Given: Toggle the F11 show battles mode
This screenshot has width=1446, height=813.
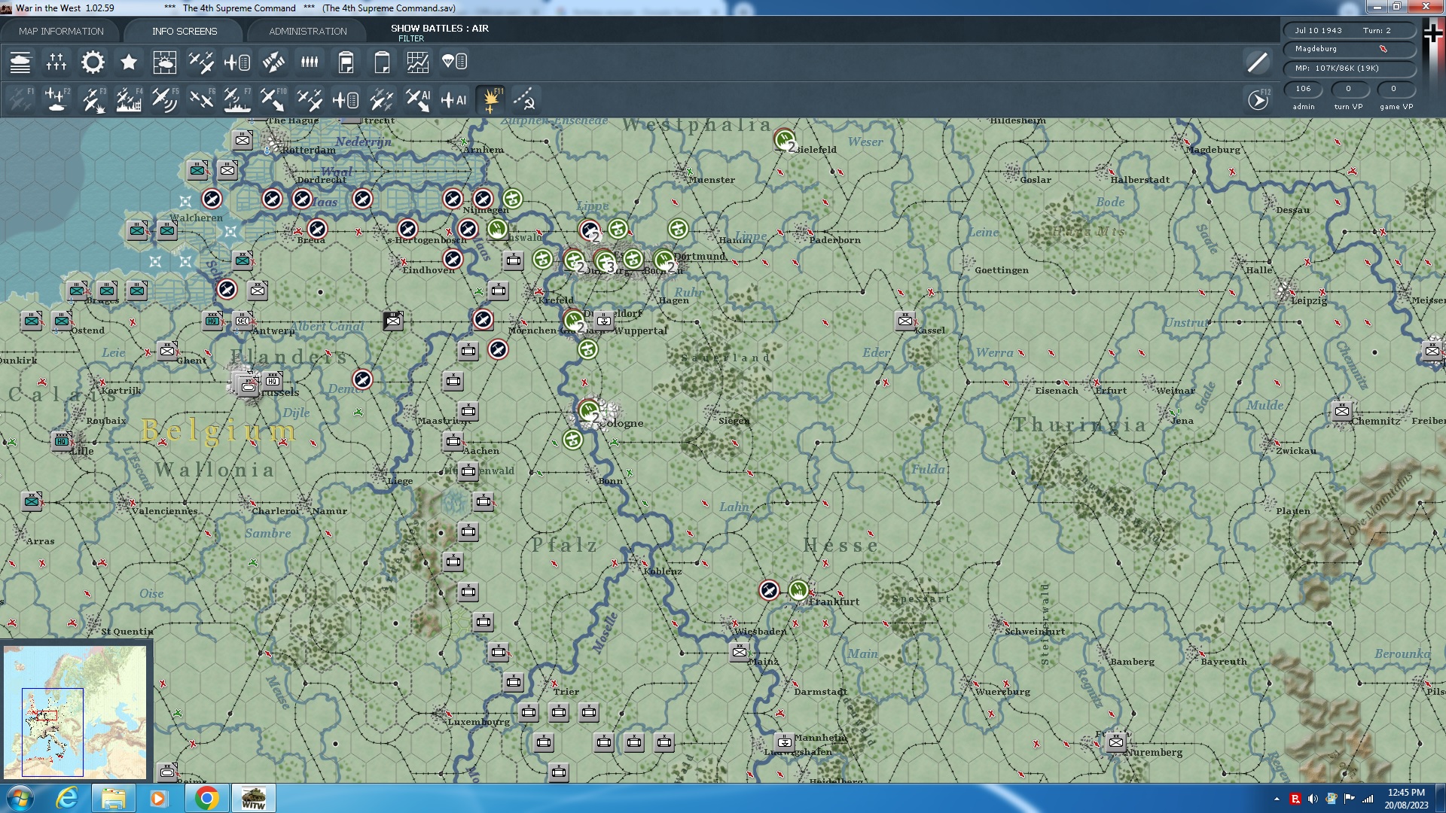Looking at the screenshot, I should (x=491, y=99).
